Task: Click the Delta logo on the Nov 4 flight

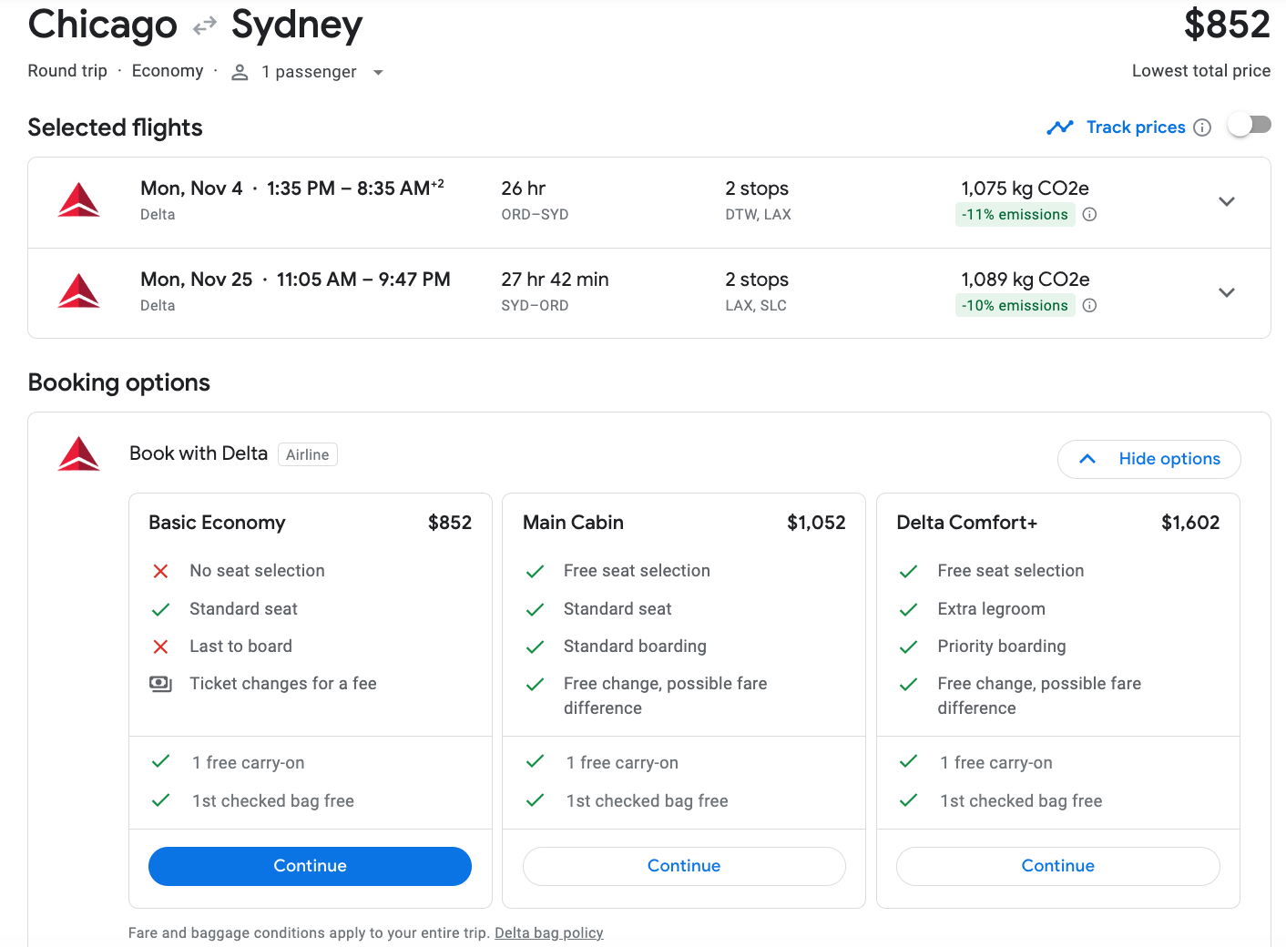Action: pyautogui.click(x=79, y=200)
